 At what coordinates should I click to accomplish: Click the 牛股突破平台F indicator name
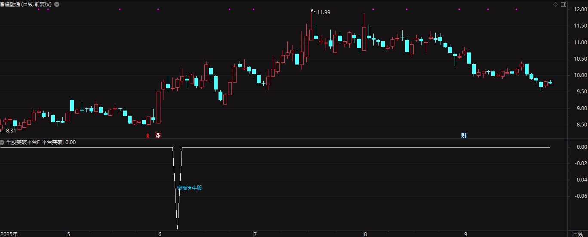click(22, 142)
